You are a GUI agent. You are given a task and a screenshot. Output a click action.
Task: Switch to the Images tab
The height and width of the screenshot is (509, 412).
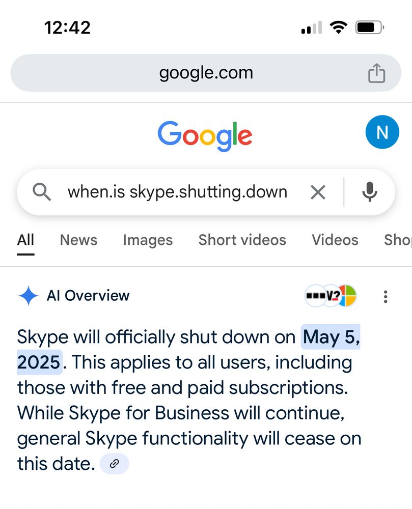click(148, 240)
